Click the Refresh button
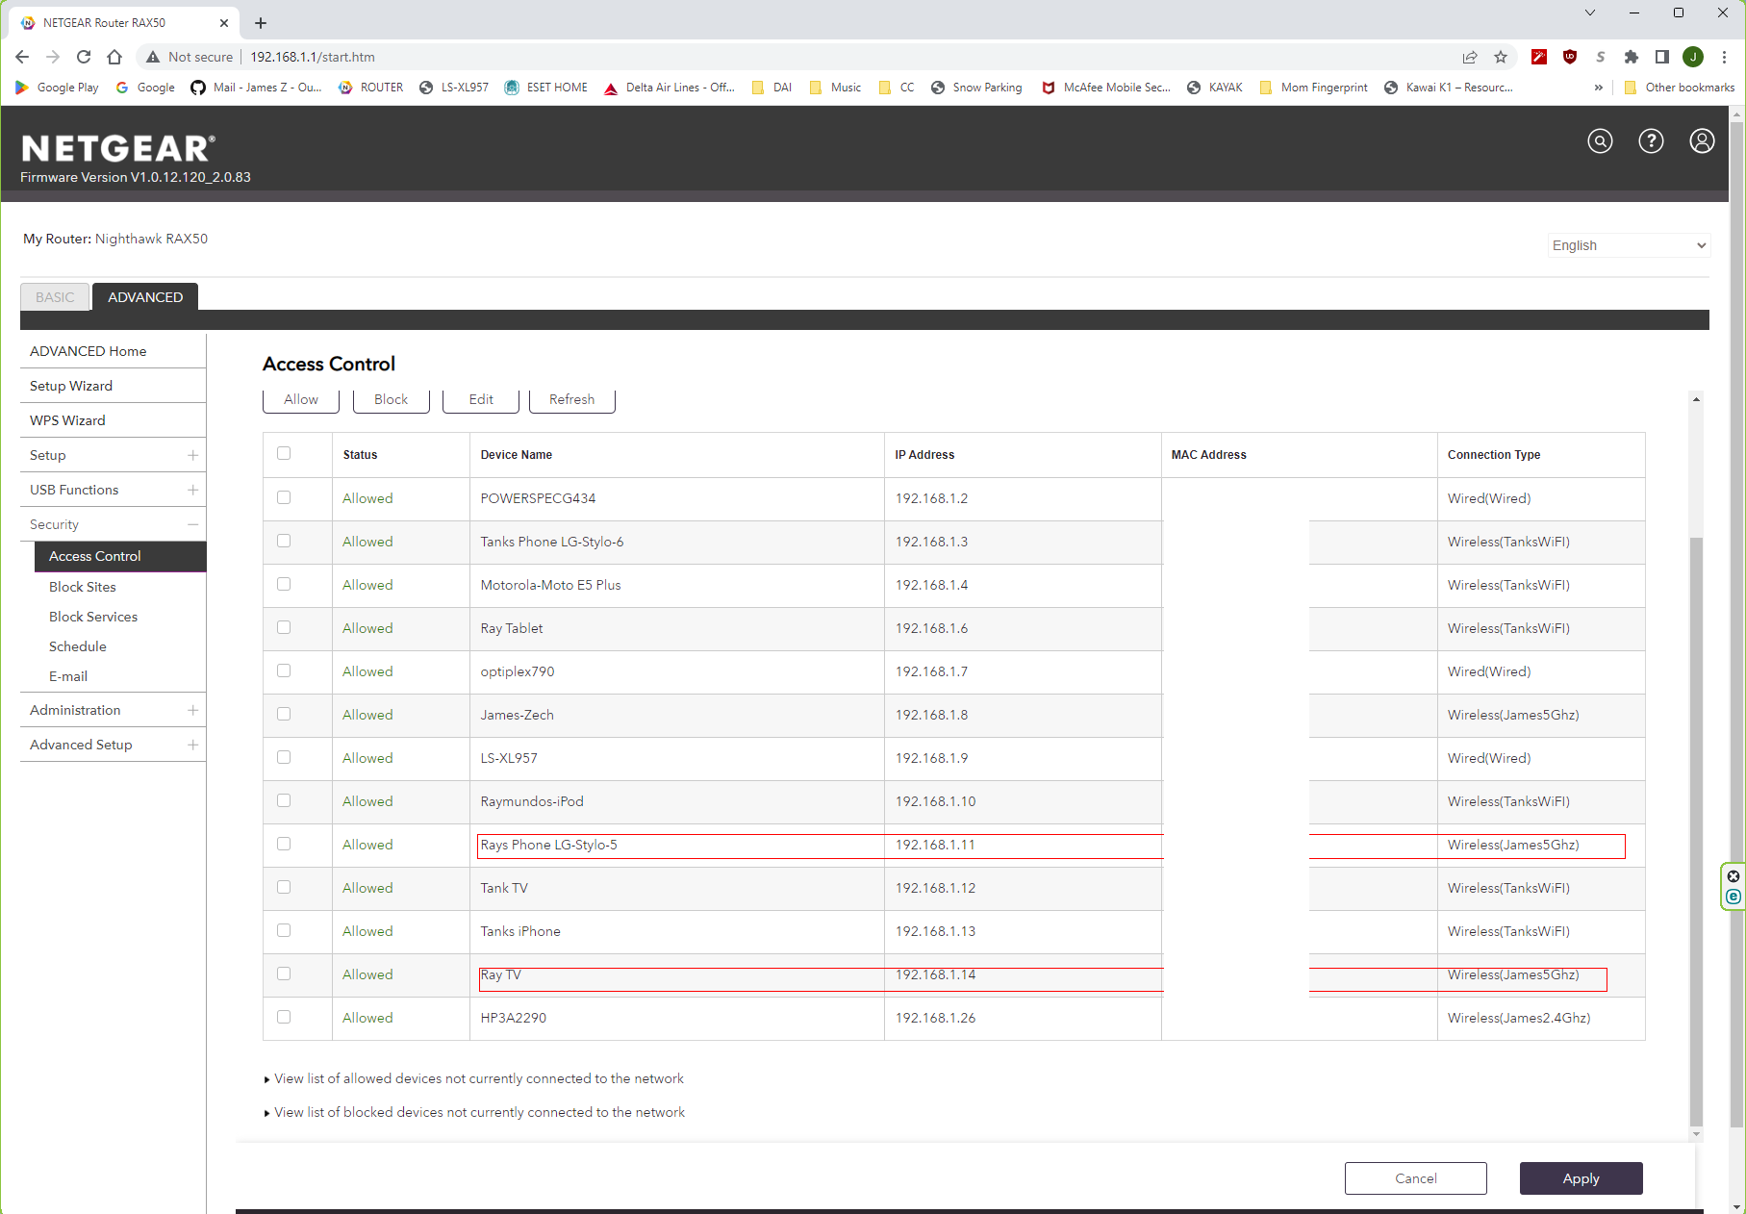The height and width of the screenshot is (1214, 1746). point(571,400)
